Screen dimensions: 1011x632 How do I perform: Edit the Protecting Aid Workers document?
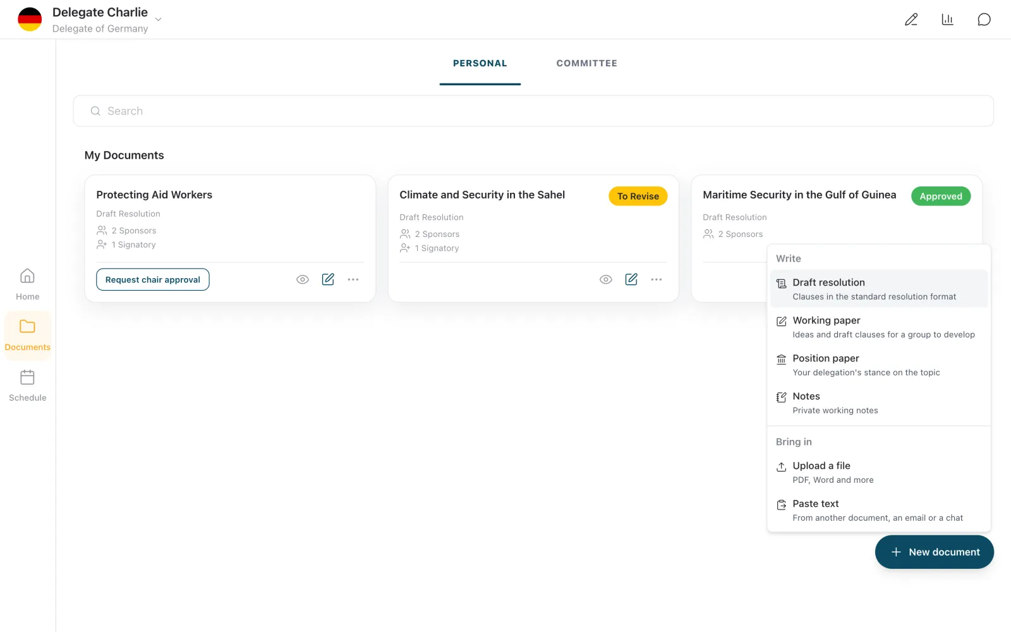pos(328,279)
